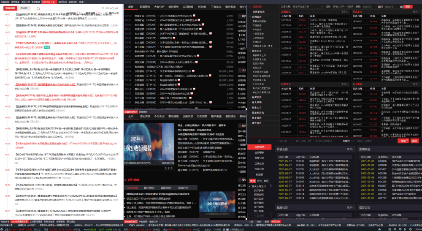
Task: Open the 设置首页 tab in top tab bar
Action: click(5, 2)
